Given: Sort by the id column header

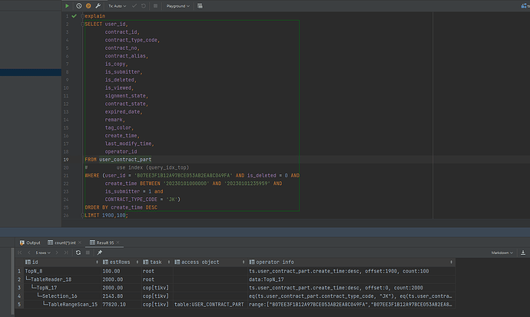Looking at the screenshot, I should 62,262.
